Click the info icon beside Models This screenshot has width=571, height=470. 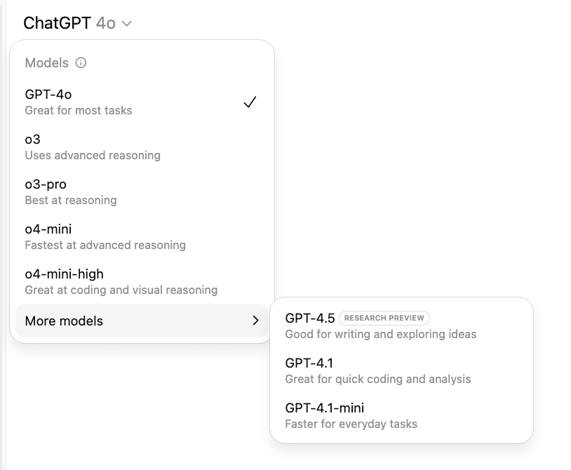coord(81,63)
